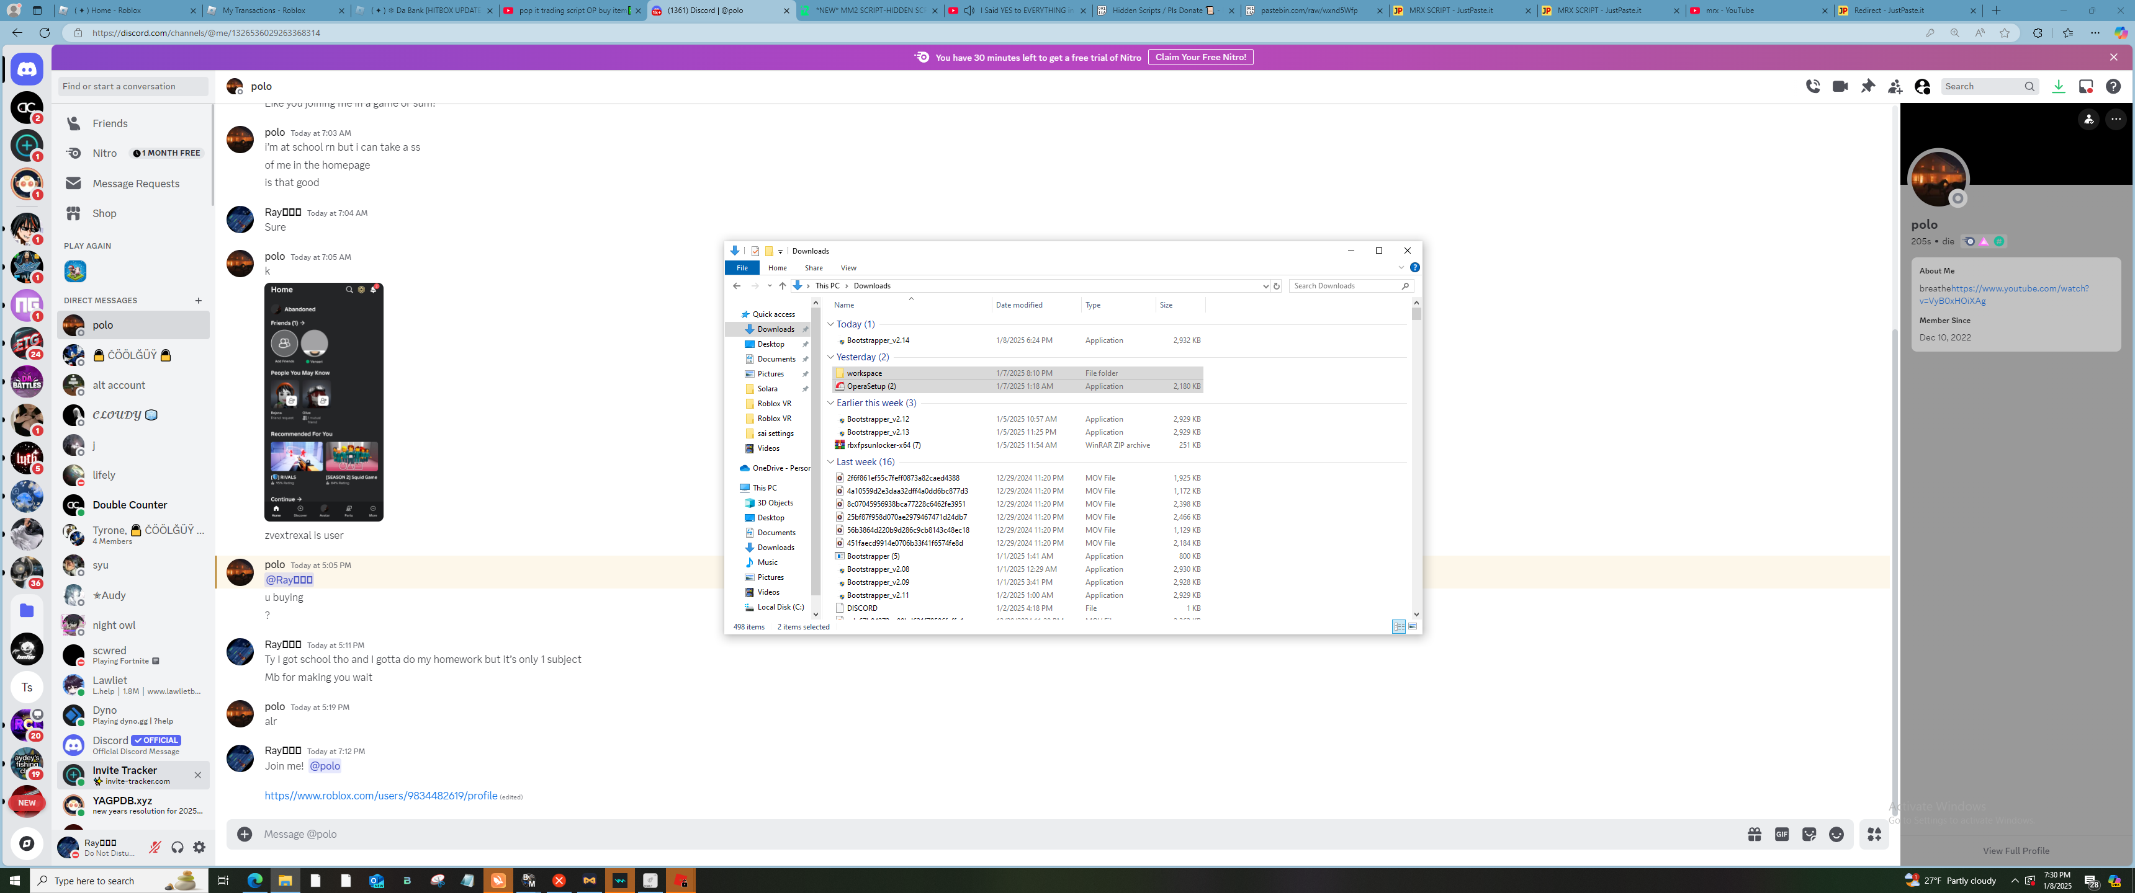
Task: Collapse the Yesterday (2) file group
Action: (830, 357)
